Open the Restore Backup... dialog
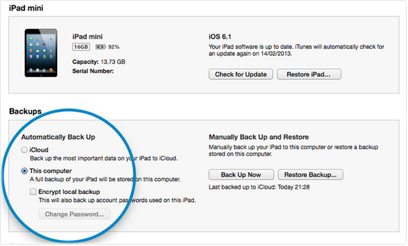The height and width of the screenshot is (246, 408). 310,174
